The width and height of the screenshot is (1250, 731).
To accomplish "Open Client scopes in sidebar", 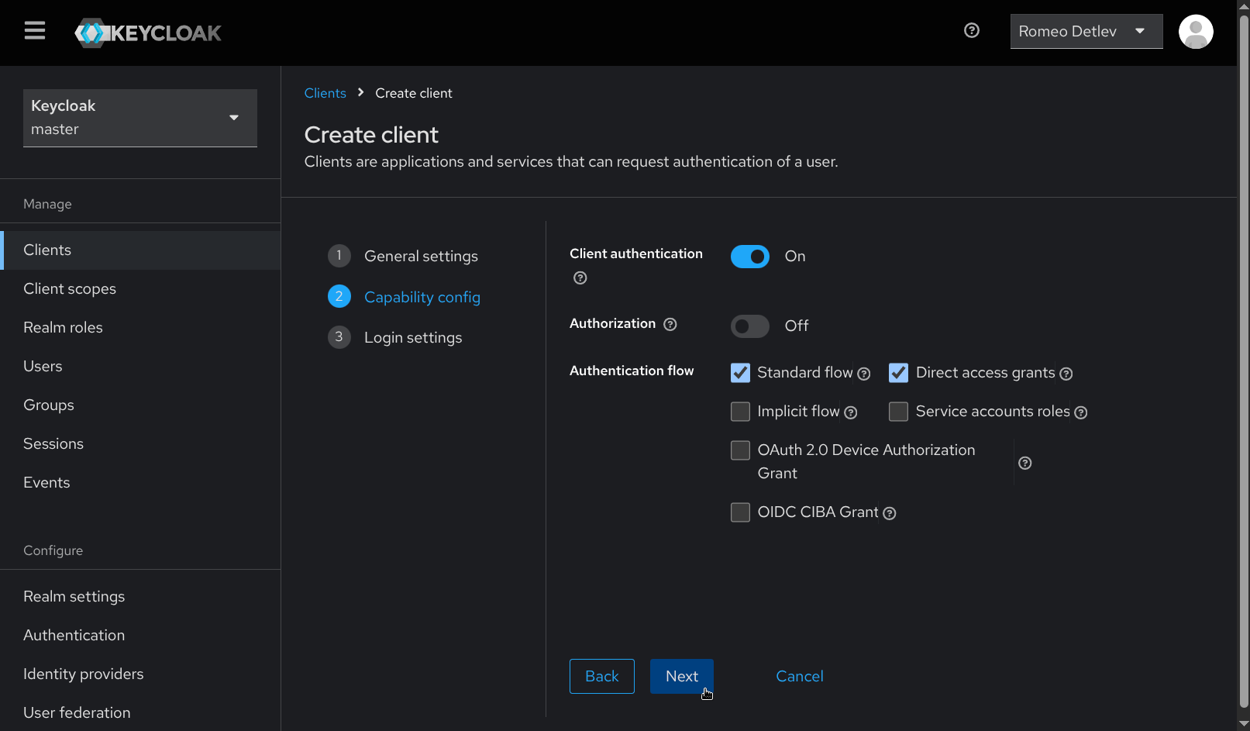I will 140,289.
